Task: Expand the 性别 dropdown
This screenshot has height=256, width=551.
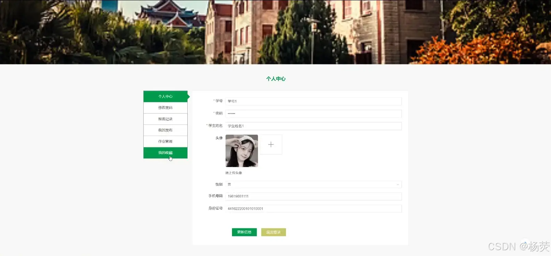Action: [x=313, y=184]
